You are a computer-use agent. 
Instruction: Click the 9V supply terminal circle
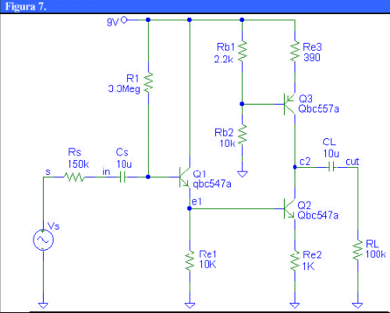point(124,20)
